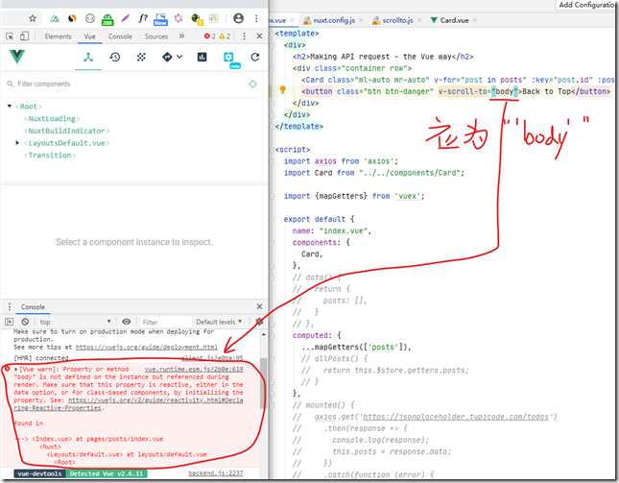Select the Root component
Screen dimensions: 619x483
[29, 107]
